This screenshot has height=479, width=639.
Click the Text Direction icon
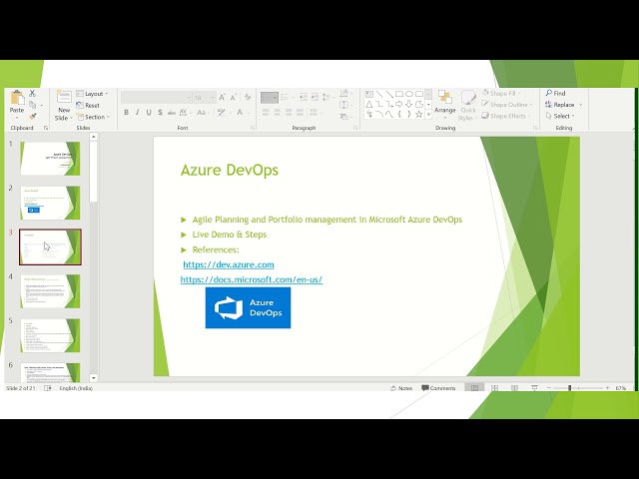click(x=344, y=93)
